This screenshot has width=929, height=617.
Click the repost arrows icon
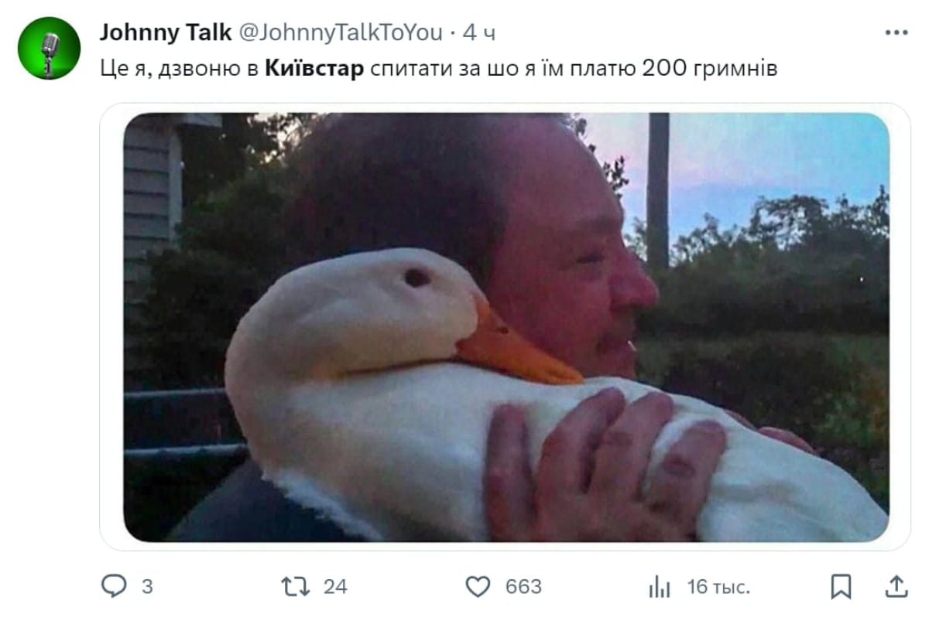click(x=297, y=586)
